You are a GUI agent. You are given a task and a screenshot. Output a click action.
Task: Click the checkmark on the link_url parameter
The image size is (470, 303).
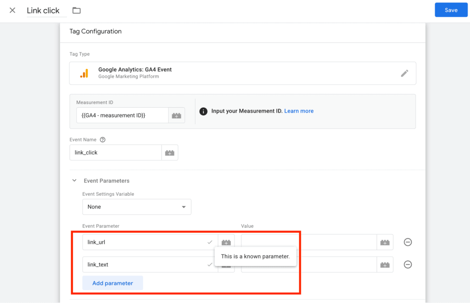pyautogui.click(x=210, y=242)
